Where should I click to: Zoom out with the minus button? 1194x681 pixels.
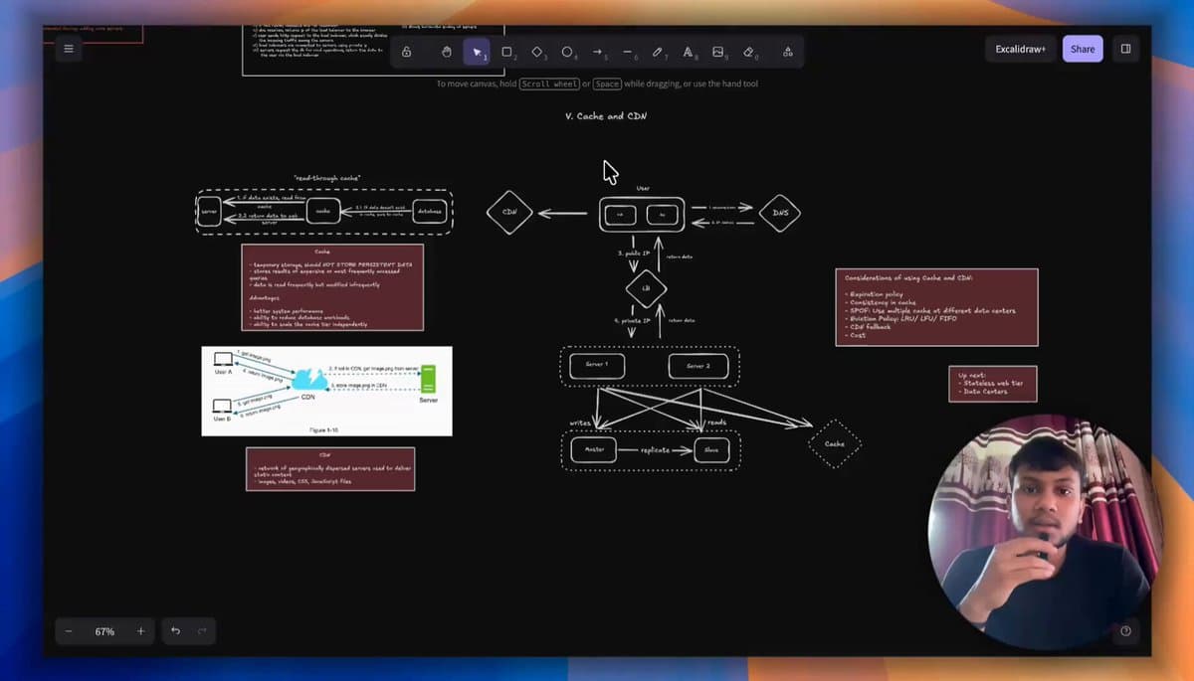(x=69, y=631)
